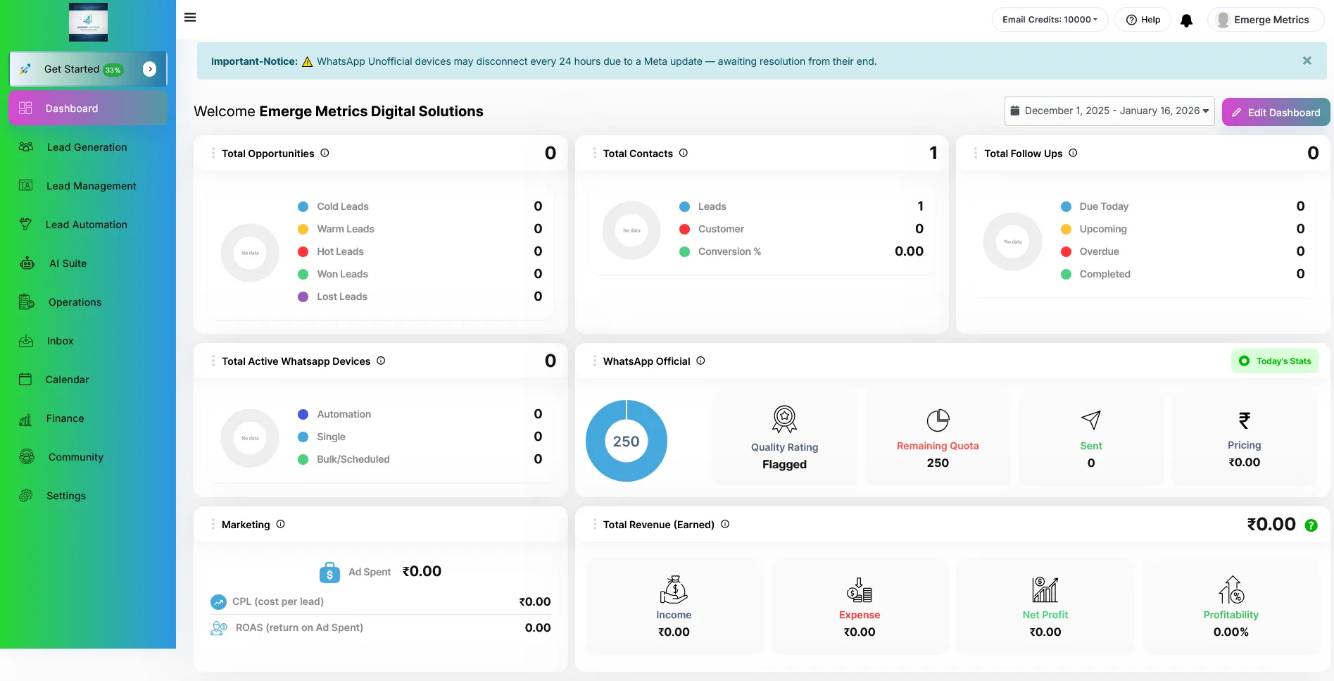
Task: Open the Finance sidebar section
Action: point(65,418)
